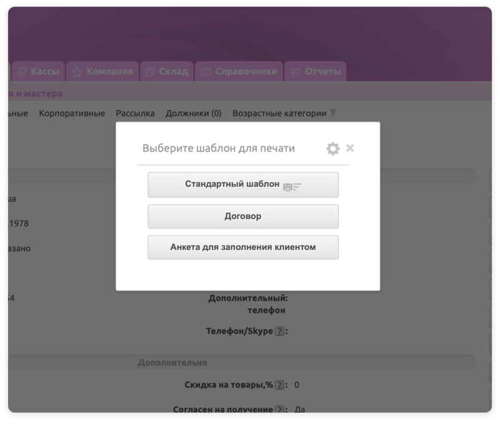This screenshot has height=422, width=500.
Task: Close the print template dialog
Action: coord(350,148)
